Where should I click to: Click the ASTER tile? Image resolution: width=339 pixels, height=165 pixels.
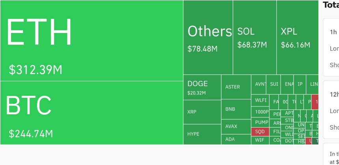pos(236,87)
